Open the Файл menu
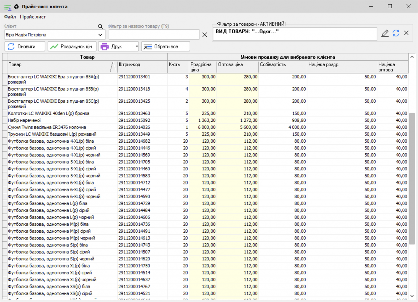Image resolution: width=418 pixels, height=302 pixels. tap(10, 16)
